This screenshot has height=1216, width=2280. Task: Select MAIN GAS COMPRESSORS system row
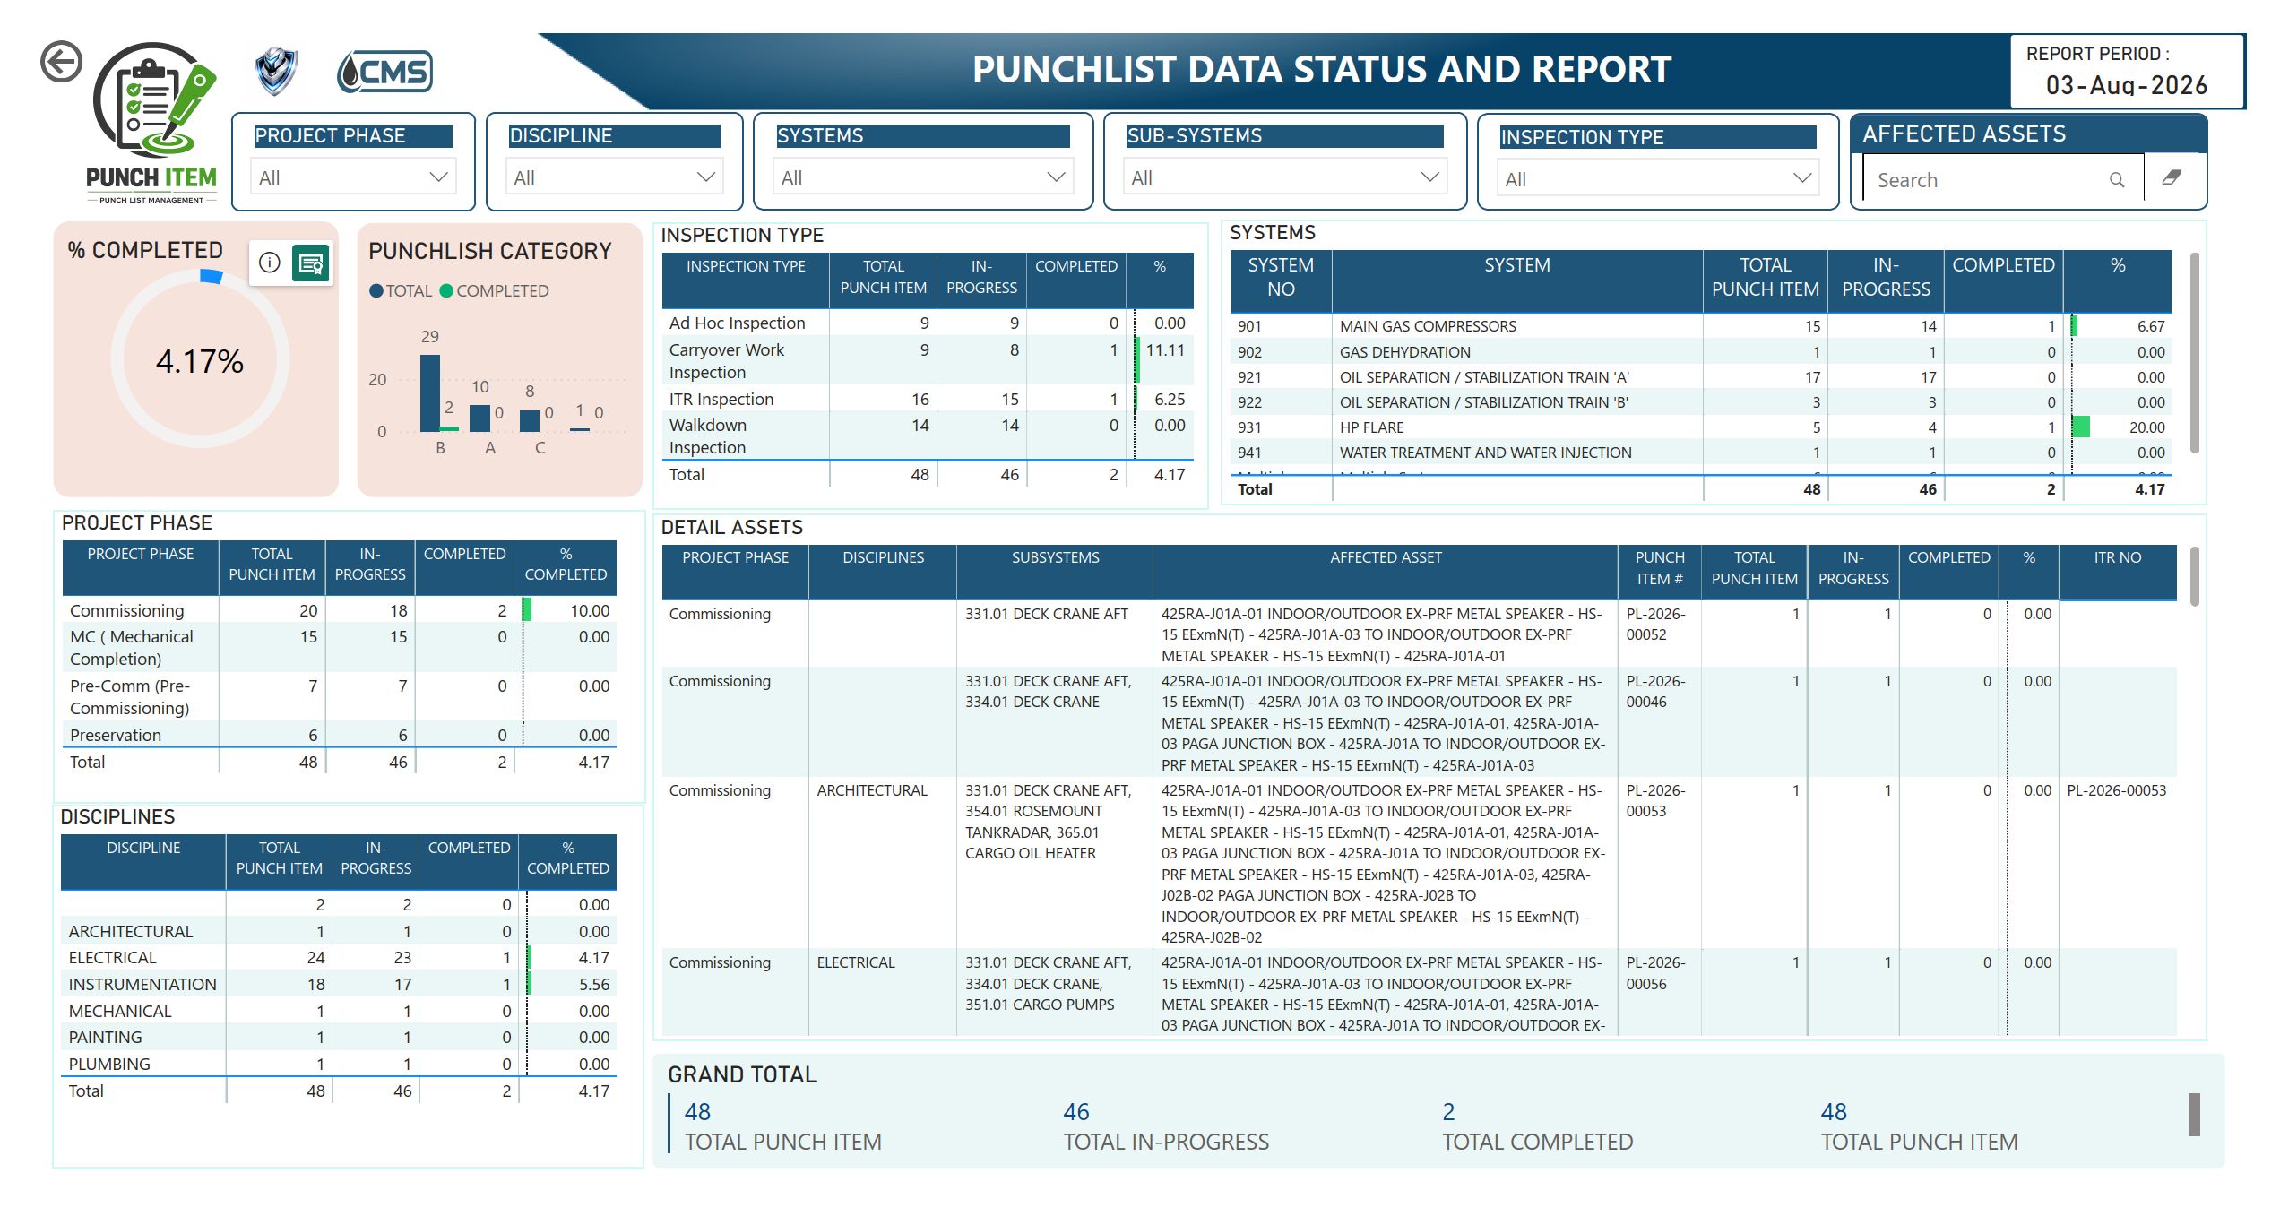point(1701,326)
